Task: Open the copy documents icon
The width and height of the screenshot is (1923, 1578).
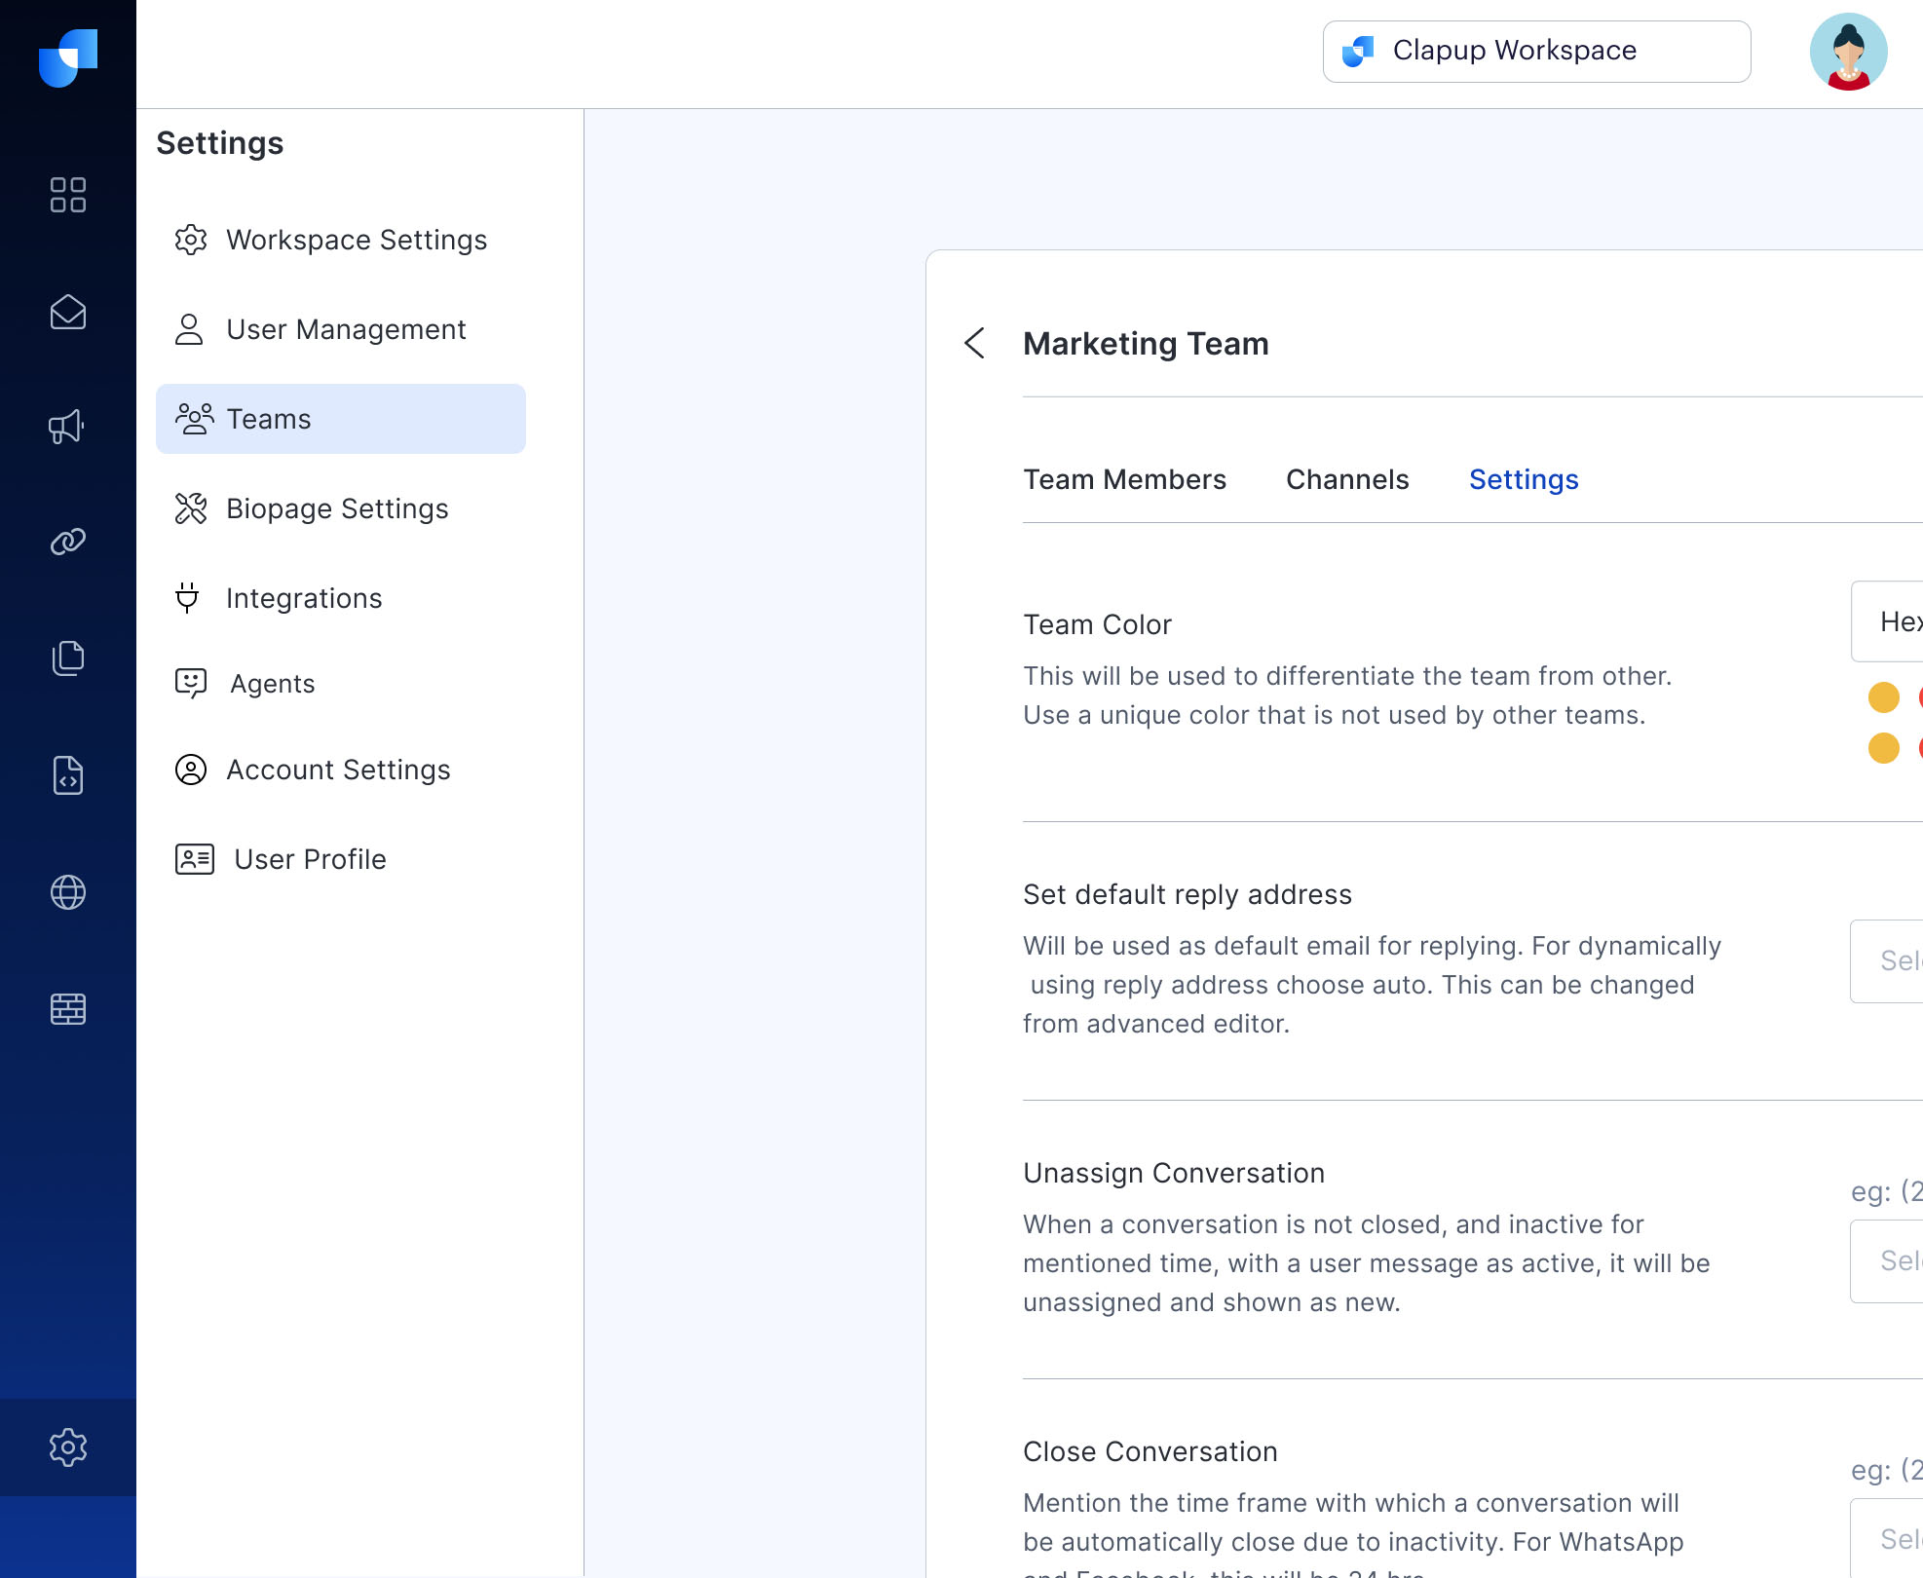Action: click(68, 658)
